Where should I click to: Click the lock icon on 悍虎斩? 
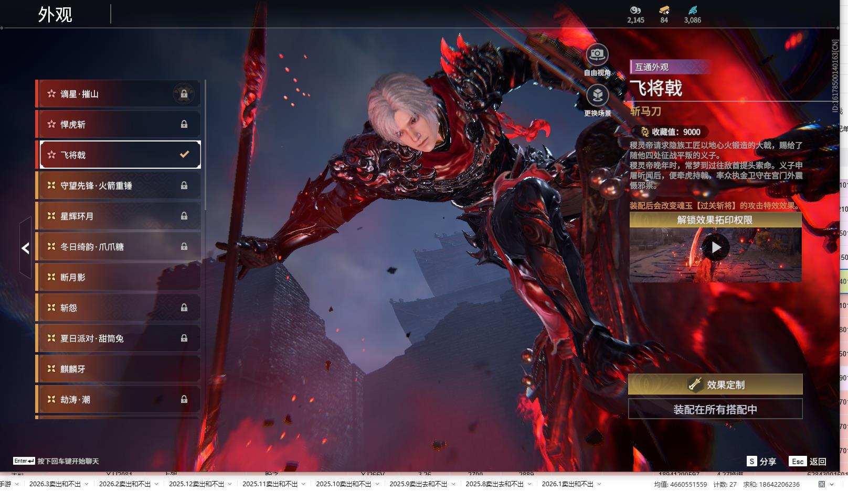point(184,125)
